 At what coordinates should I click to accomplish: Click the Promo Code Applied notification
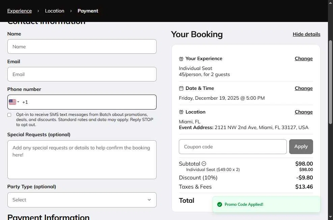[266, 204]
